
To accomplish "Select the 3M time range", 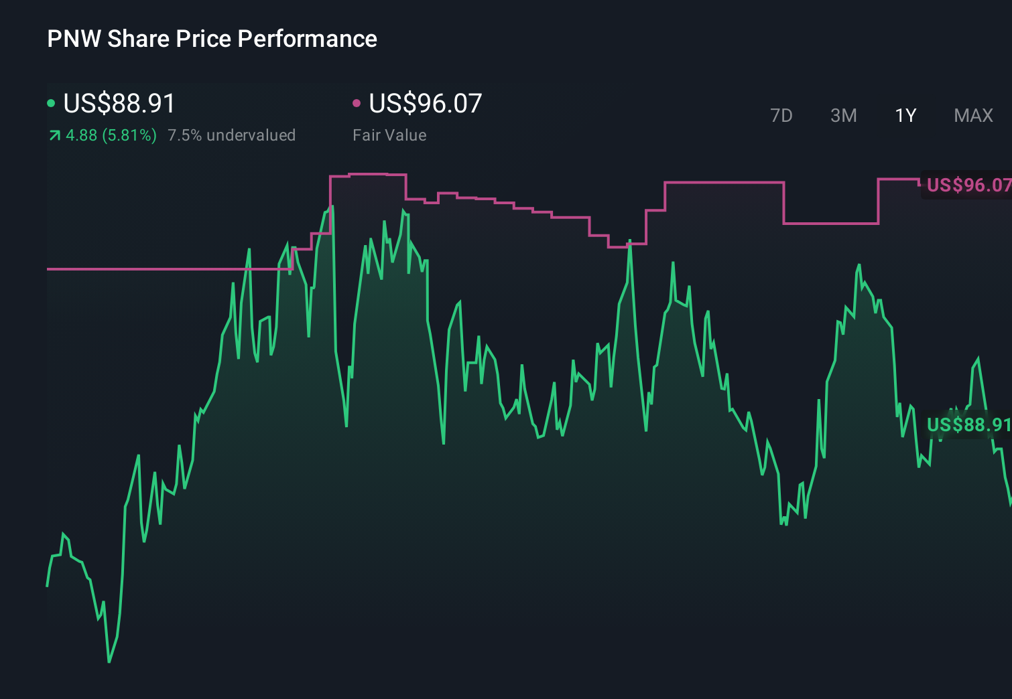I will point(842,115).
